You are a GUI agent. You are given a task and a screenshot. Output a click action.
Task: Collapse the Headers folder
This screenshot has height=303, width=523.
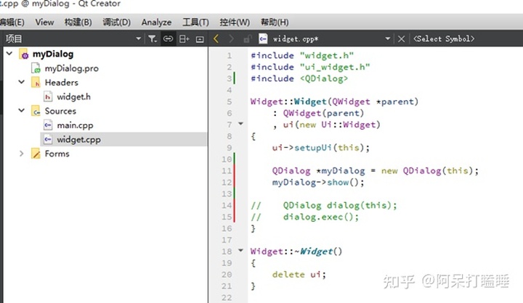click(x=21, y=82)
